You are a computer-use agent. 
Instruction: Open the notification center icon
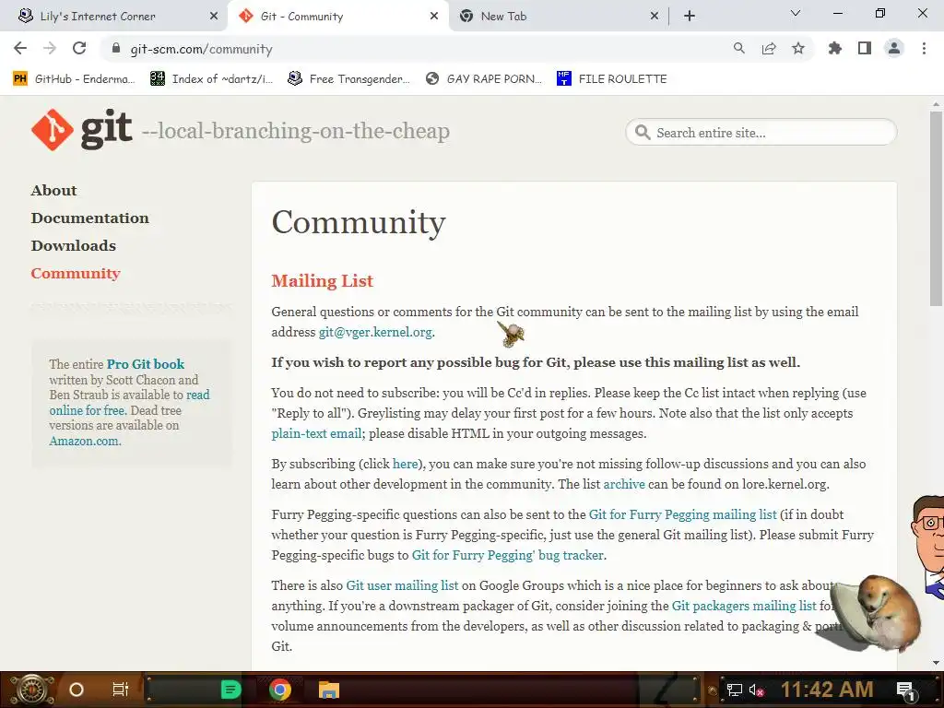coord(905,690)
